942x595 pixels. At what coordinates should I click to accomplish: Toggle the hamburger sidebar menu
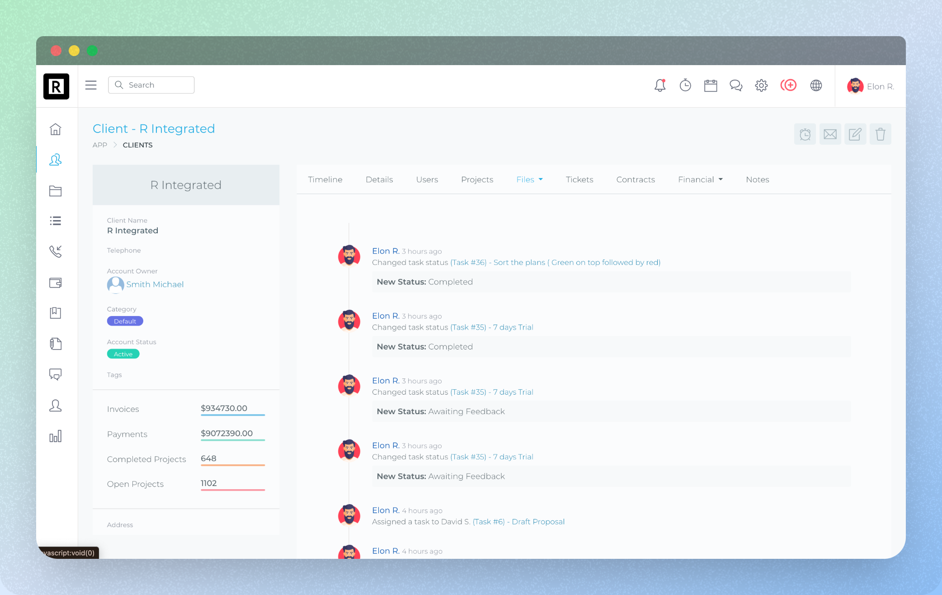pyautogui.click(x=91, y=85)
